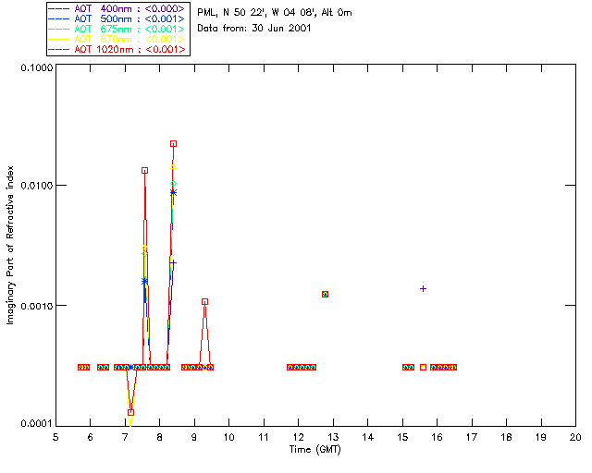Click the yellow triangle marker near the top peak
The height and width of the screenshot is (473, 592).
tap(173, 166)
